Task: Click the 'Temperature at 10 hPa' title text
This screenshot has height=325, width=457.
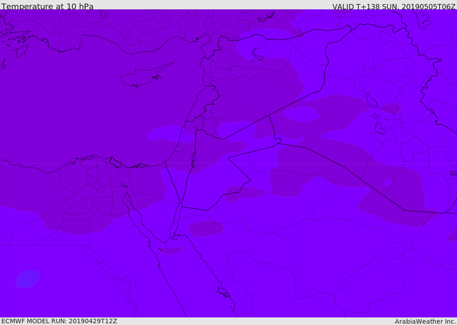Action: (47, 6)
